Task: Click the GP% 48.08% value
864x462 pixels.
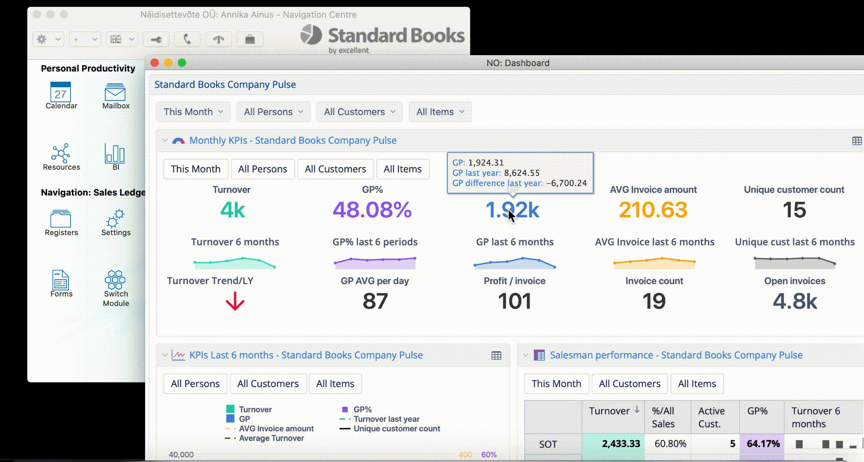Action: pos(372,210)
